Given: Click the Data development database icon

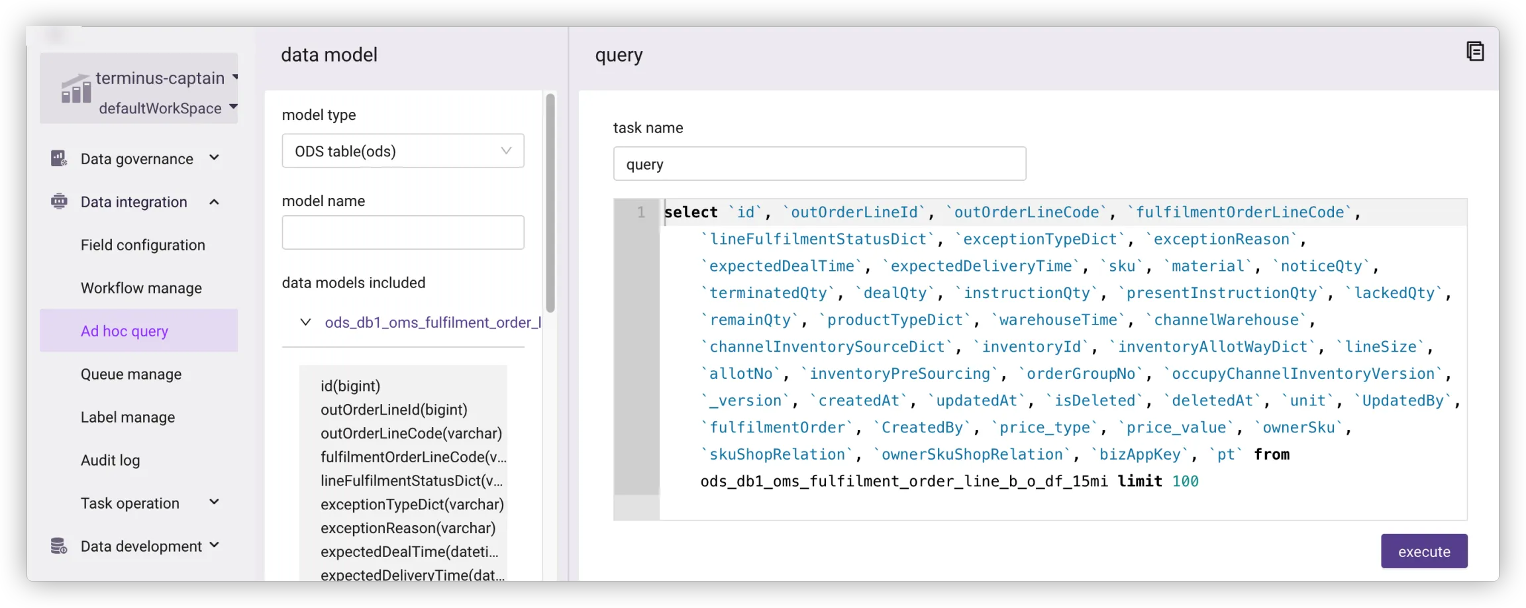Looking at the screenshot, I should coord(59,546).
